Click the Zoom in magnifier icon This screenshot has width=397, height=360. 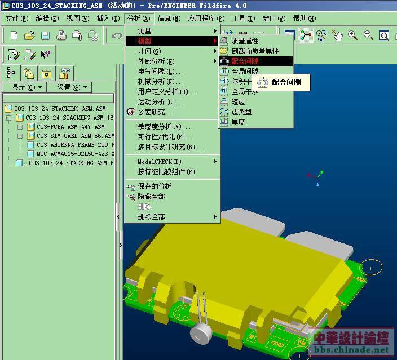click(x=352, y=35)
